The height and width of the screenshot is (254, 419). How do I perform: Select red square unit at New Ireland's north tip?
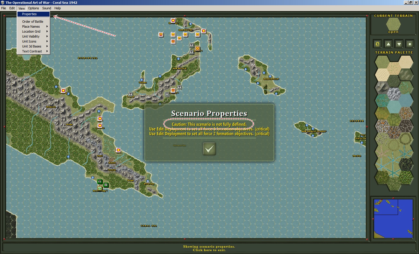173,20
